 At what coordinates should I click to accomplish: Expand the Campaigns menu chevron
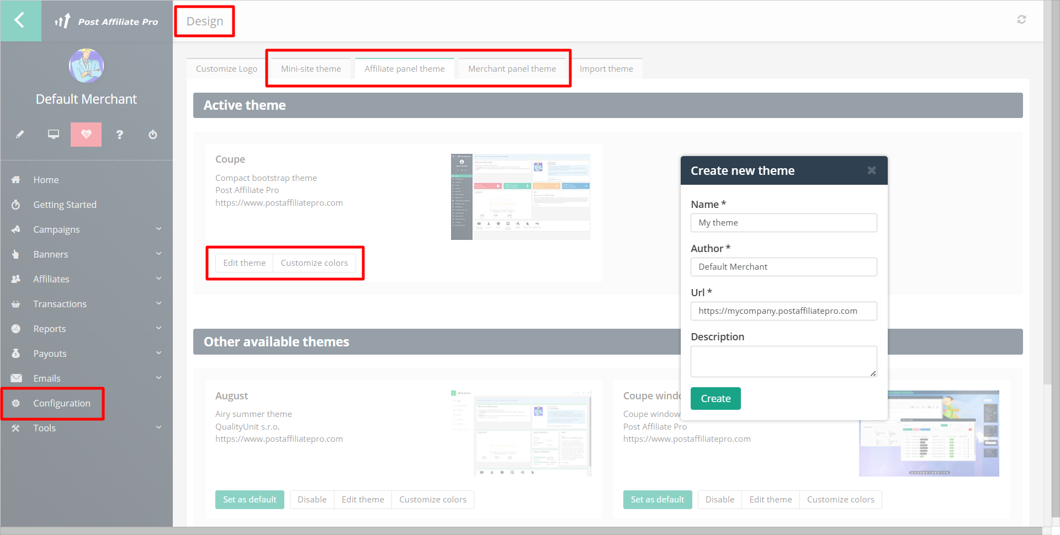click(x=158, y=229)
